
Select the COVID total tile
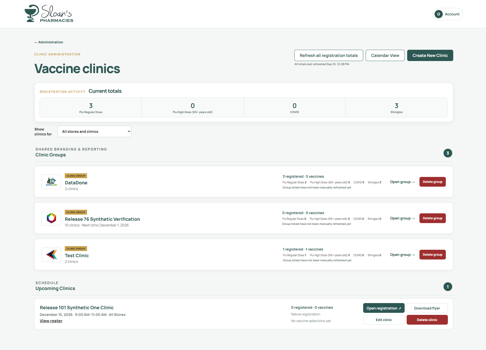click(295, 108)
